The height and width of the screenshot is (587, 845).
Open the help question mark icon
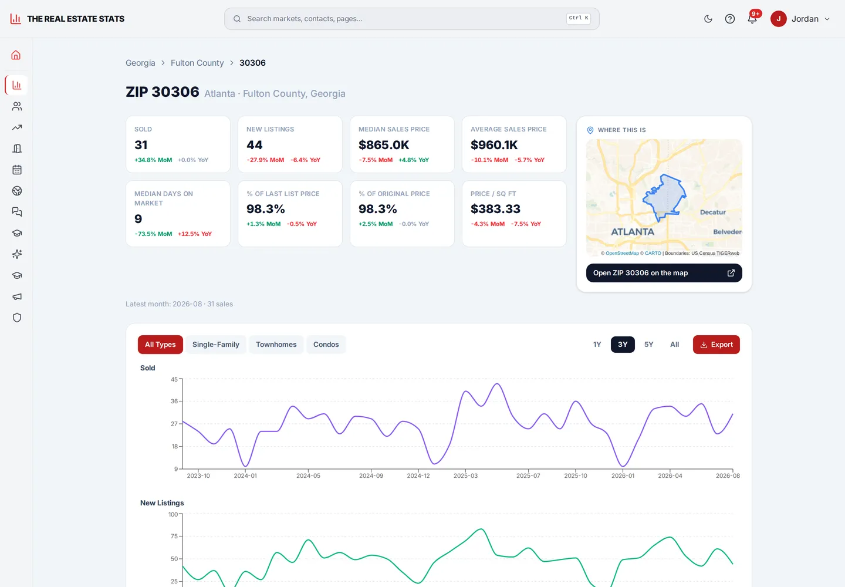pyautogui.click(x=730, y=19)
